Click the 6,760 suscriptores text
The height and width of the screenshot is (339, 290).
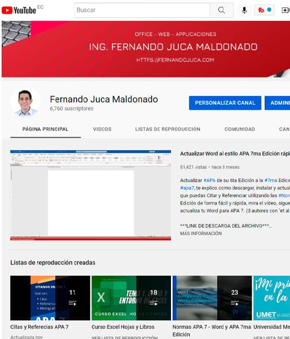[72, 108]
